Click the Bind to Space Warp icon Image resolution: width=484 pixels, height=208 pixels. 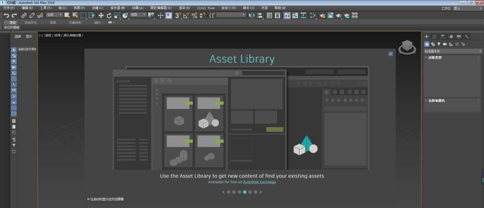[40, 15]
